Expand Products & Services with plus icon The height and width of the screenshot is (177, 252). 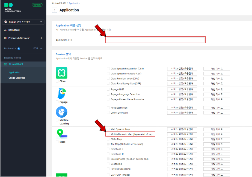41,38
